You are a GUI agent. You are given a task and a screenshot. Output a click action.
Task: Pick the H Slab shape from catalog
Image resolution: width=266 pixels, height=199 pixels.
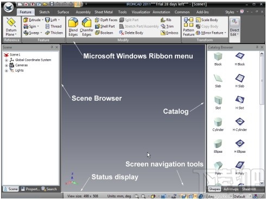click(x=240, y=81)
